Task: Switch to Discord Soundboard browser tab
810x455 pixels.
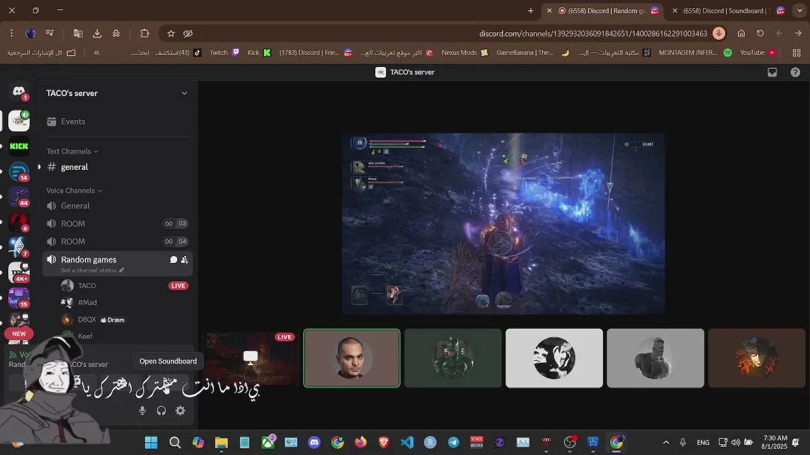Action: point(726,11)
